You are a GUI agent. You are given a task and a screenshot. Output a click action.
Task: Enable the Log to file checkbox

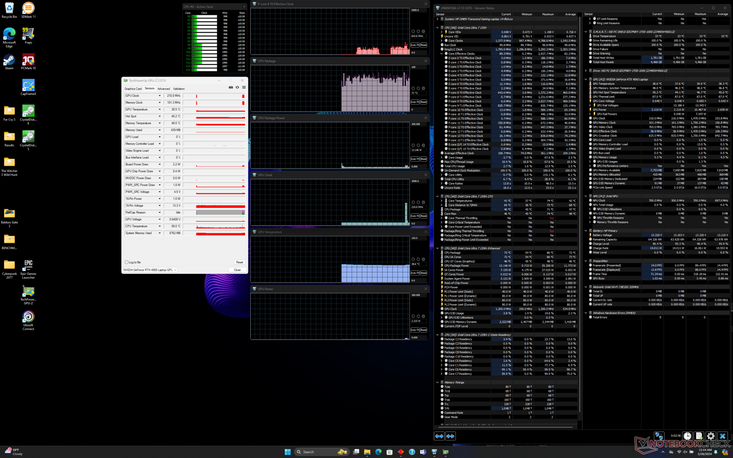[x=127, y=262]
